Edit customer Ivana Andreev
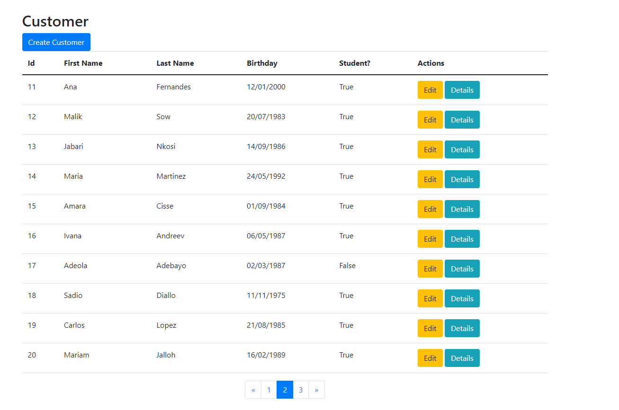Viewport: 619px width, 410px height. 430,239
